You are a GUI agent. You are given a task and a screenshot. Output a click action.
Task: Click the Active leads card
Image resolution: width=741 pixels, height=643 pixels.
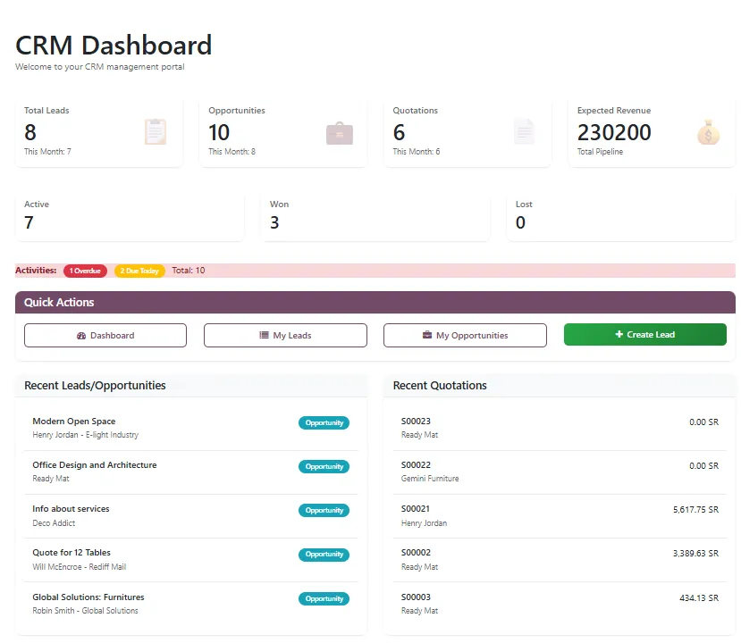(x=130, y=214)
